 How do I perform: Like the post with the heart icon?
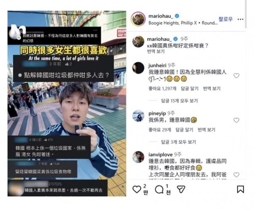(137, 189)
